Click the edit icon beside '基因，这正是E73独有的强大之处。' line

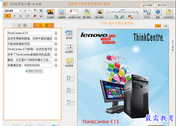pos(56,60)
